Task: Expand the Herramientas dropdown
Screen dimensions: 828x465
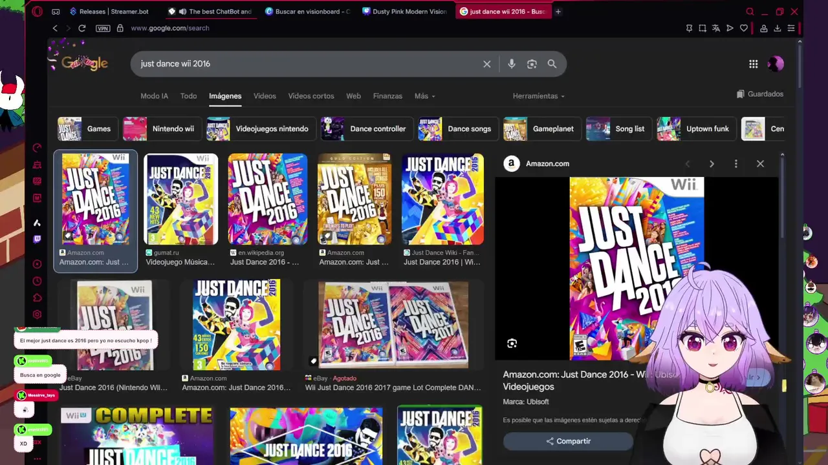Action: [x=538, y=96]
